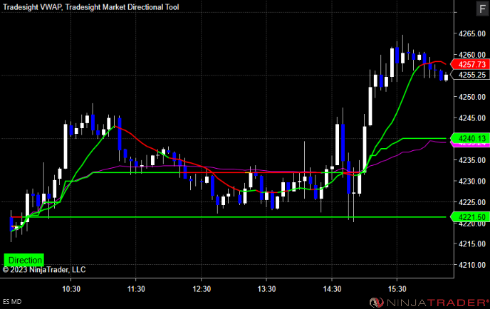Click the © 2023 NinjaTrader, LLC copyright text

coord(44,270)
